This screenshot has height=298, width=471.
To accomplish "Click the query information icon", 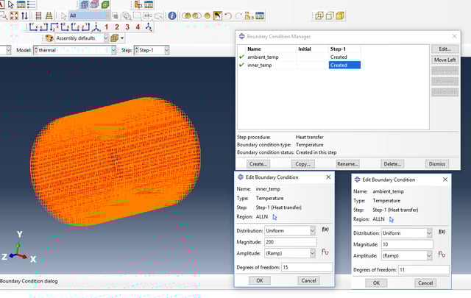I will point(171,15).
